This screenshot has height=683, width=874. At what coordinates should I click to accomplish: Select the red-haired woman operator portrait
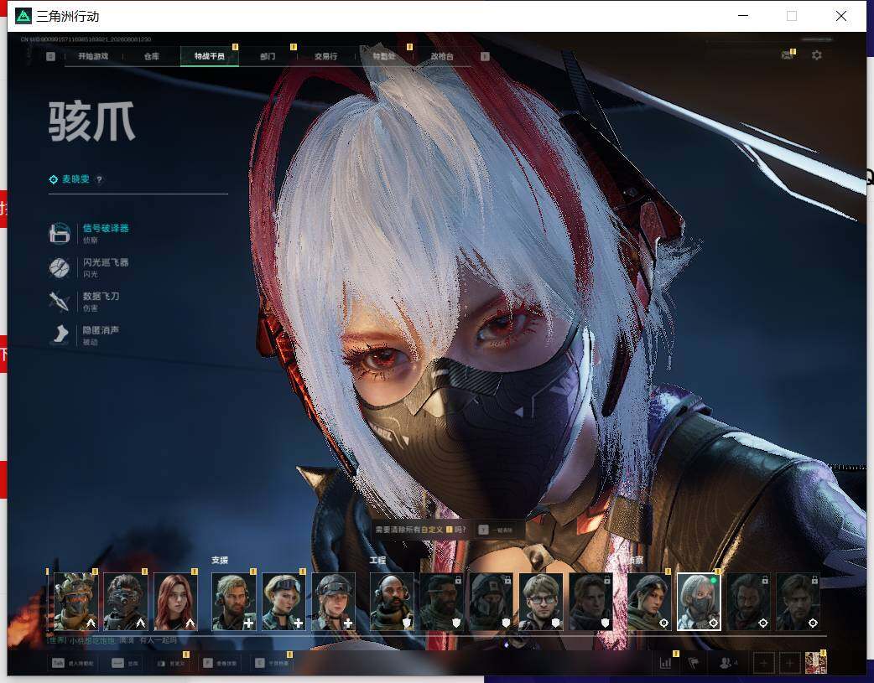coord(175,602)
